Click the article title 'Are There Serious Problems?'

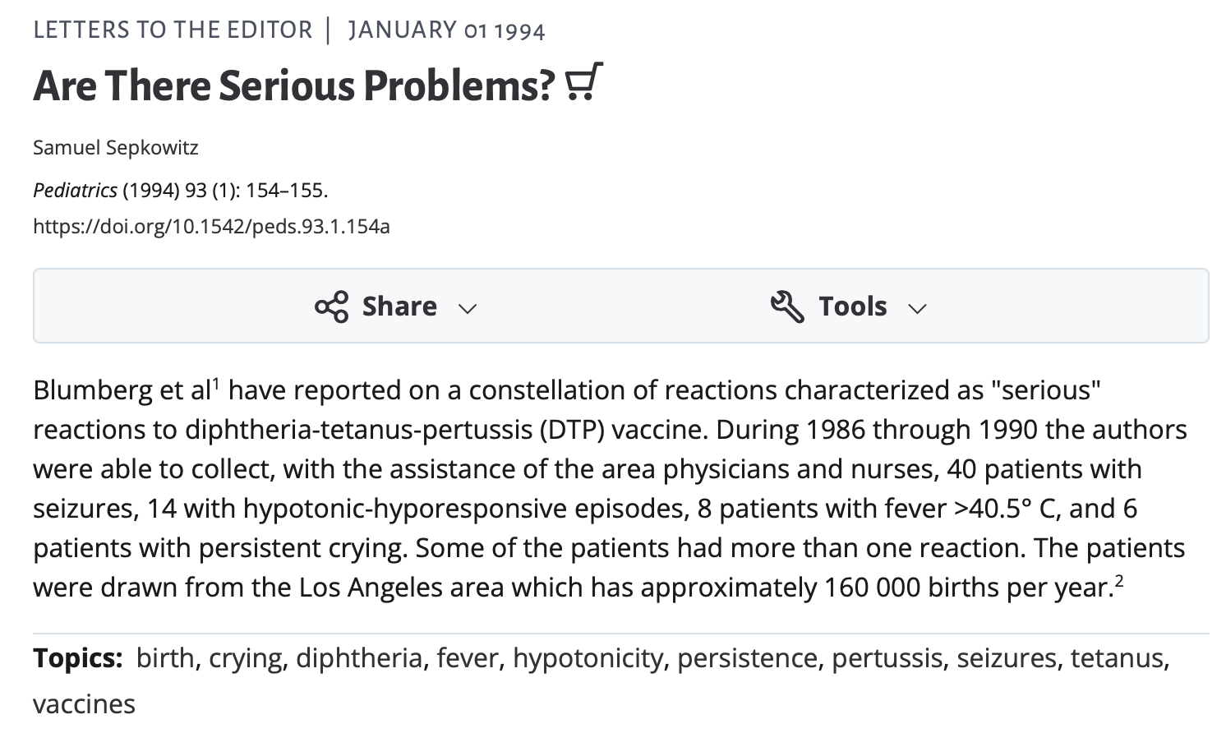[x=294, y=85]
